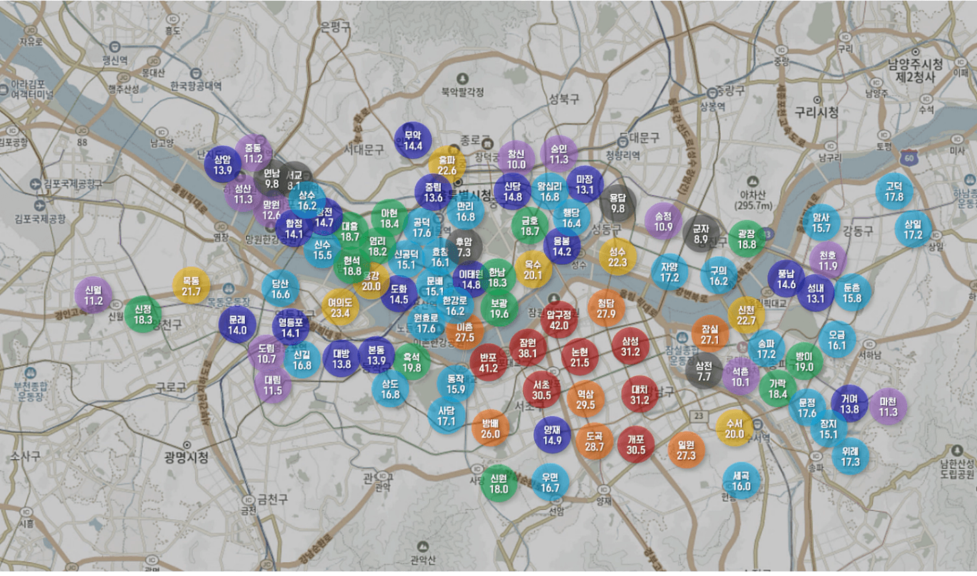Select the 고덕 17.8 blue bubble
Viewport: 977px width, 576px height.
point(894,191)
